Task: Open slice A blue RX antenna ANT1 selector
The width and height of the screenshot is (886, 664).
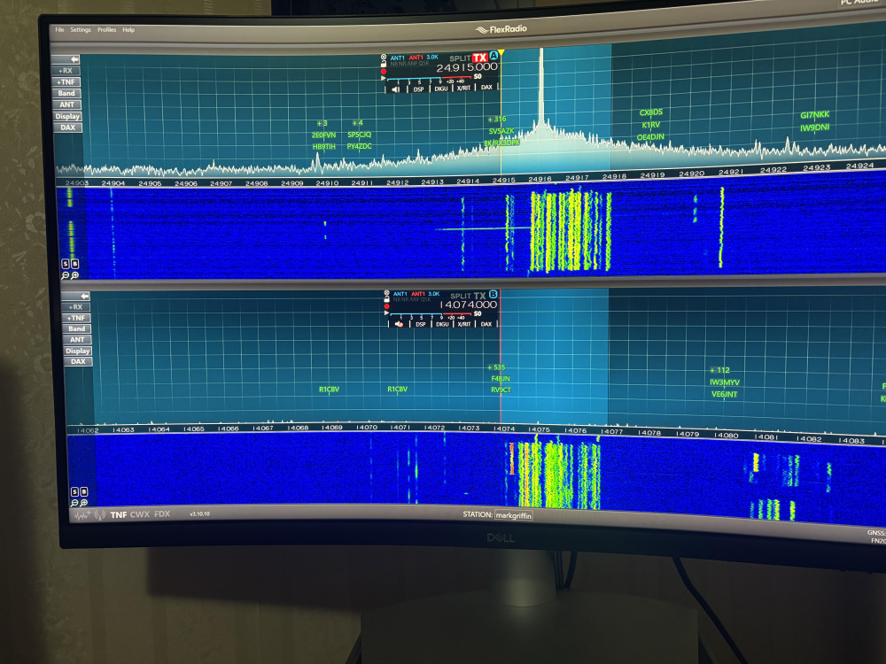Action: [397, 58]
